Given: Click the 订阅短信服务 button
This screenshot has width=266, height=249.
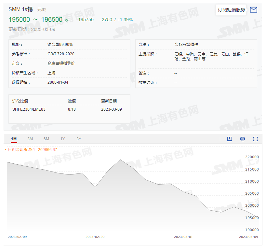Looking at the screenshot, I should click(x=231, y=10).
